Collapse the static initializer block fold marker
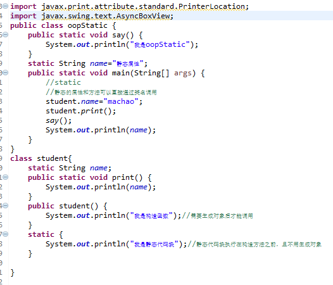 [x=6, y=234]
